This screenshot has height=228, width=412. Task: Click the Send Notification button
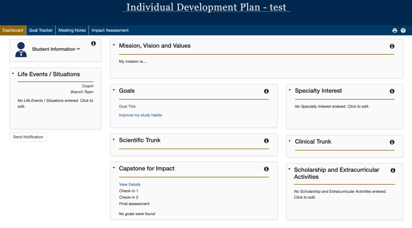point(28,137)
